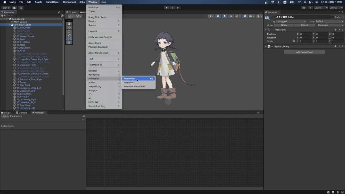Open the cloud services icon
This screenshot has height=194, width=345.
[x=14, y=8]
